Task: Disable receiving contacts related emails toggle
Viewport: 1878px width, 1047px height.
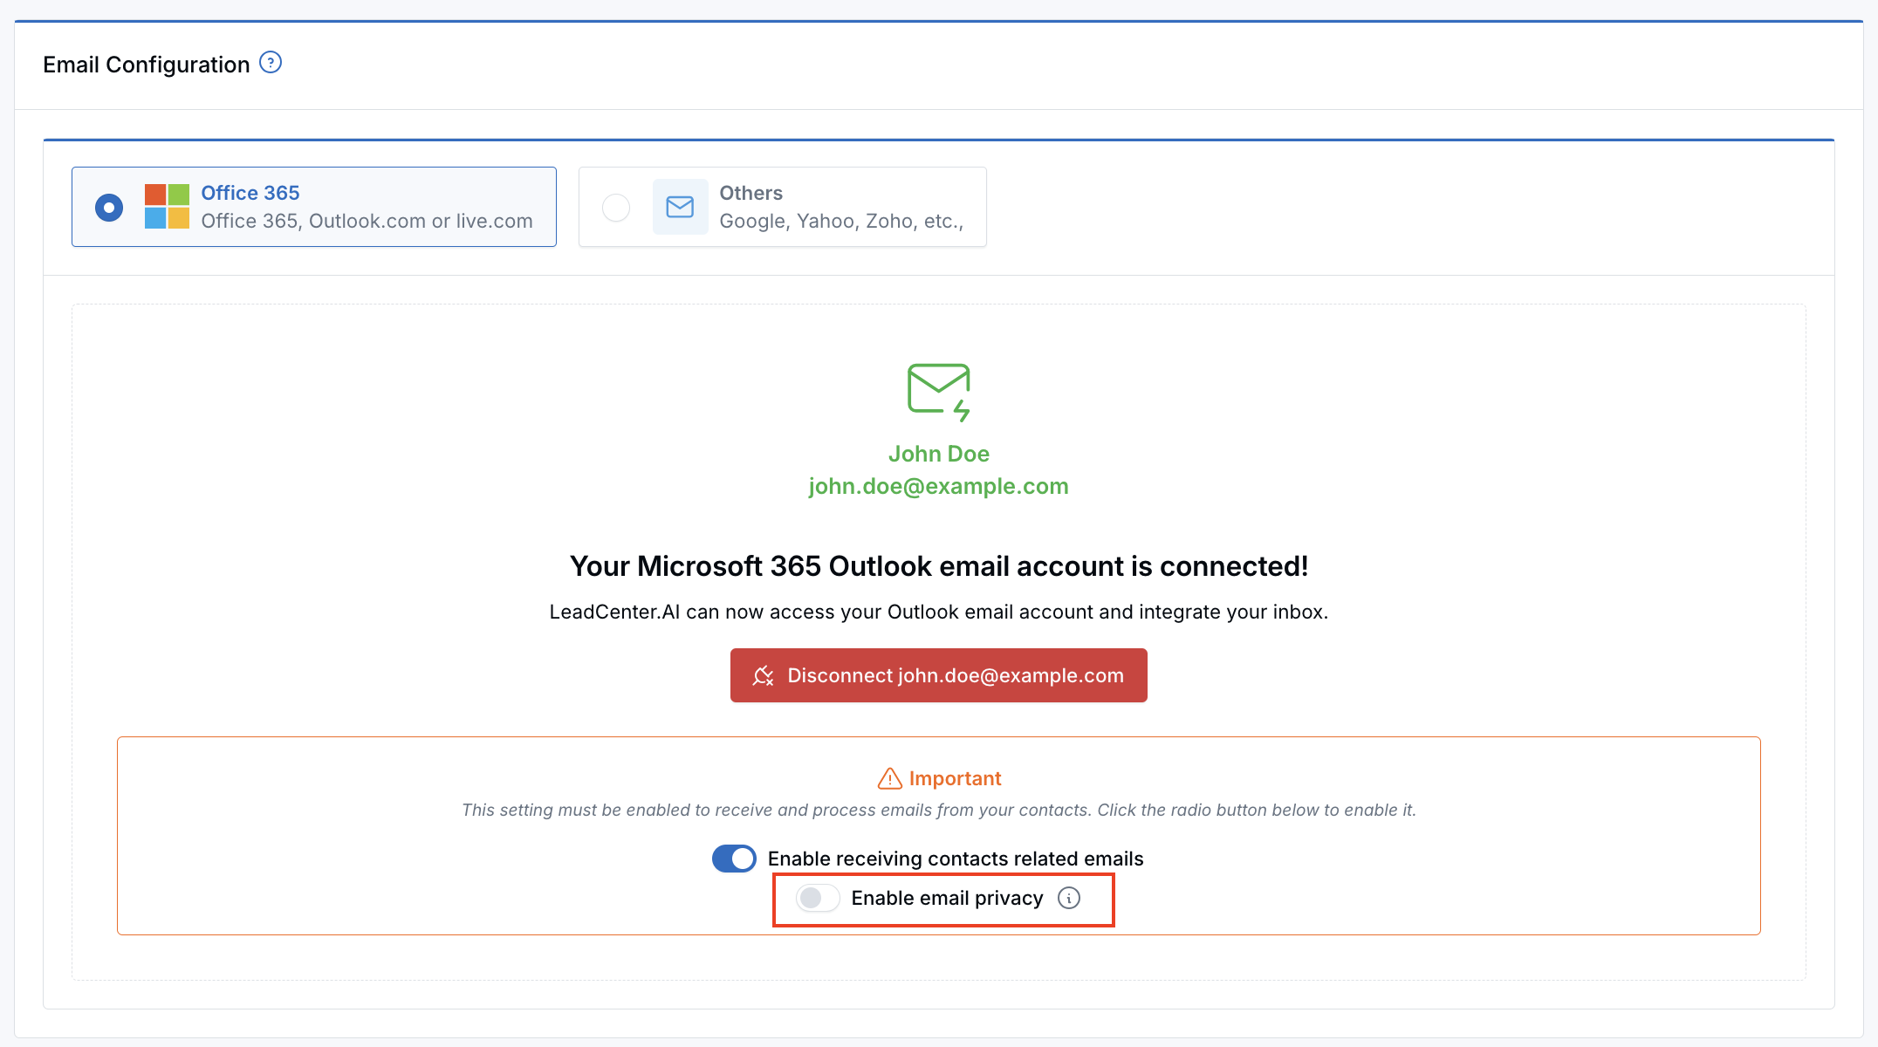Action: point(734,859)
